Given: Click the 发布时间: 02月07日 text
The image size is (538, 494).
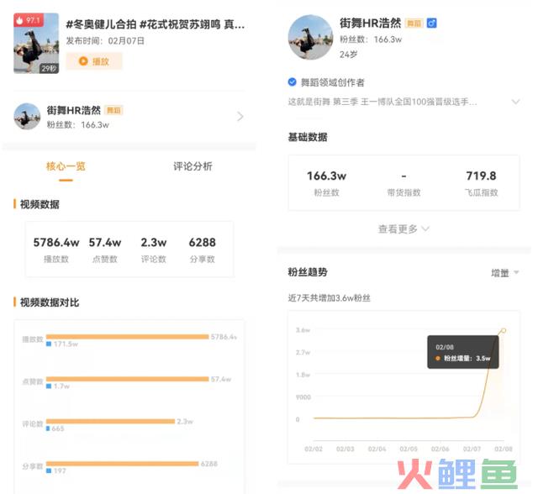Looking at the screenshot, I should coord(105,41).
